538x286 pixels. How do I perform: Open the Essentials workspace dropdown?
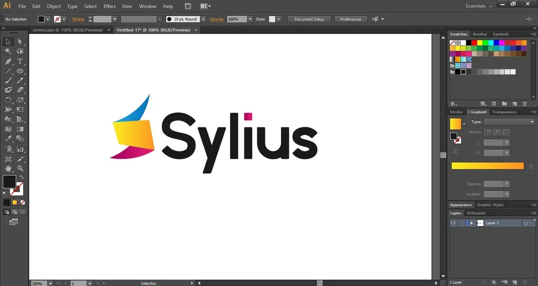tap(479, 6)
